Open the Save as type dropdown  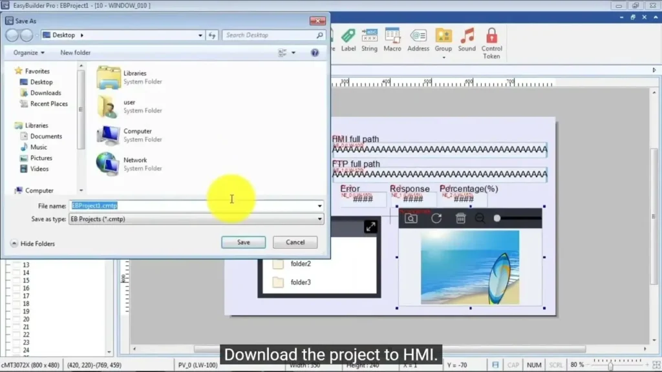click(320, 219)
